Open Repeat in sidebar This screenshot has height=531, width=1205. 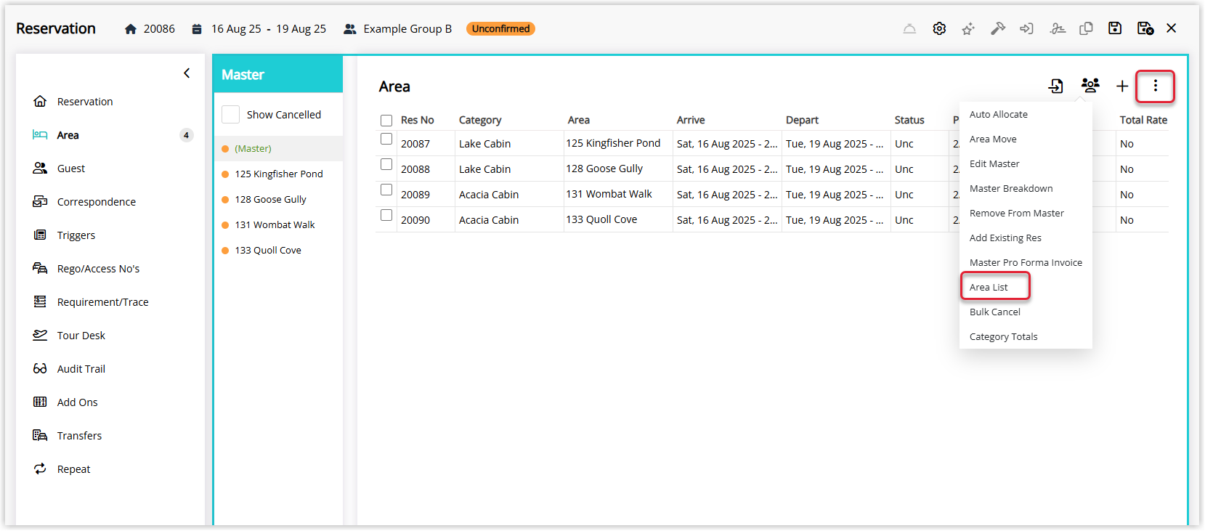73,469
